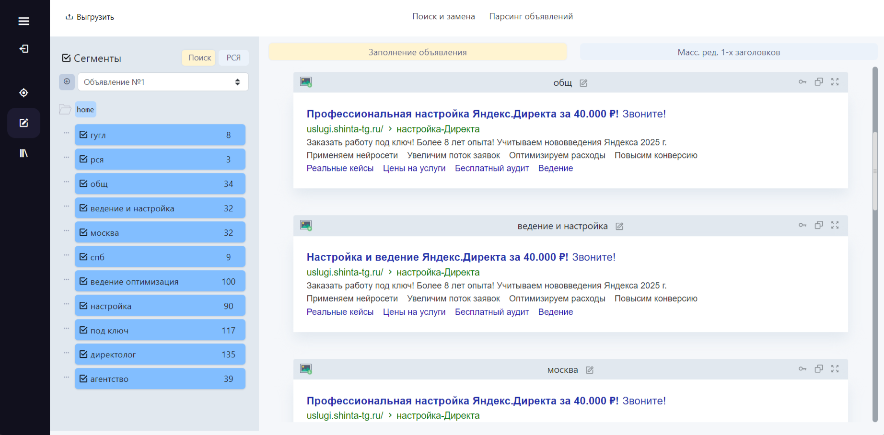Viewport: 884px width, 435px height.
Task: Click the logout arrow icon in the sidebar
Action: (x=23, y=49)
